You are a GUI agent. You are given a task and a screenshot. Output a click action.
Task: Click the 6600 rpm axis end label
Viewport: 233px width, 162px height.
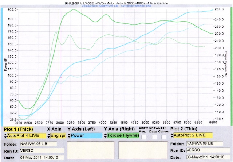click(213, 122)
